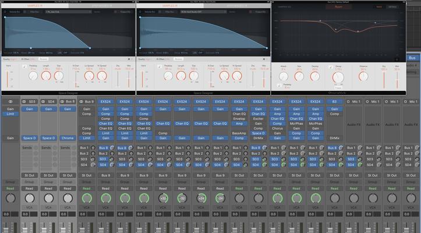Switch ChromaVerb to Main view

(x=379, y=7)
